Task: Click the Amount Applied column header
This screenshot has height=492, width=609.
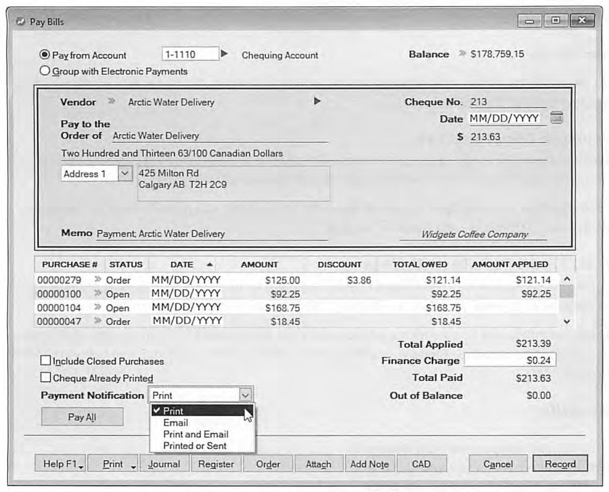Action: tap(510, 265)
